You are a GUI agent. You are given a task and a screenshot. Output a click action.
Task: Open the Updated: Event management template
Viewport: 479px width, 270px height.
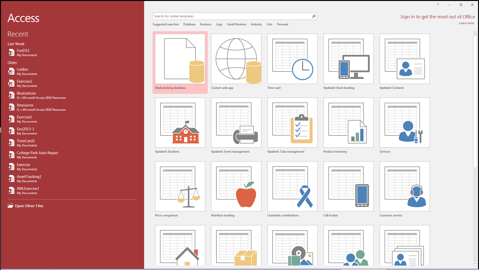236,123
